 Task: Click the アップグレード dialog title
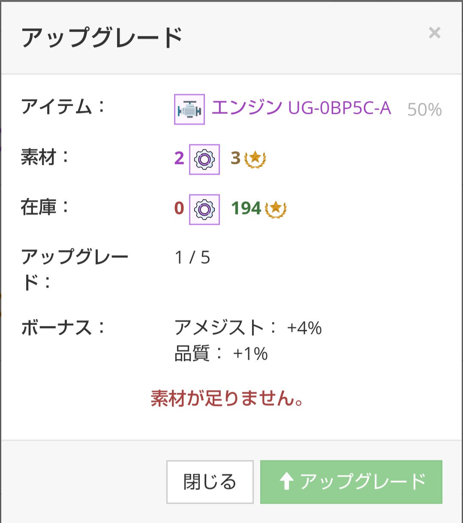(102, 38)
